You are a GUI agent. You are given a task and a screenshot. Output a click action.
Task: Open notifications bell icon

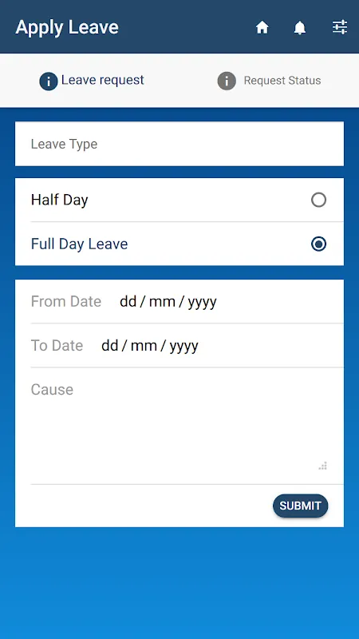pos(300,27)
